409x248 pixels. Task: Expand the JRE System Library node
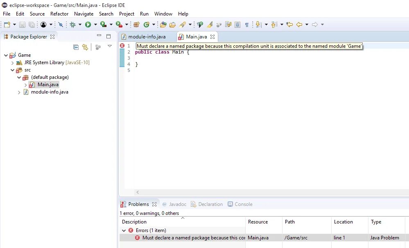point(12,63)
